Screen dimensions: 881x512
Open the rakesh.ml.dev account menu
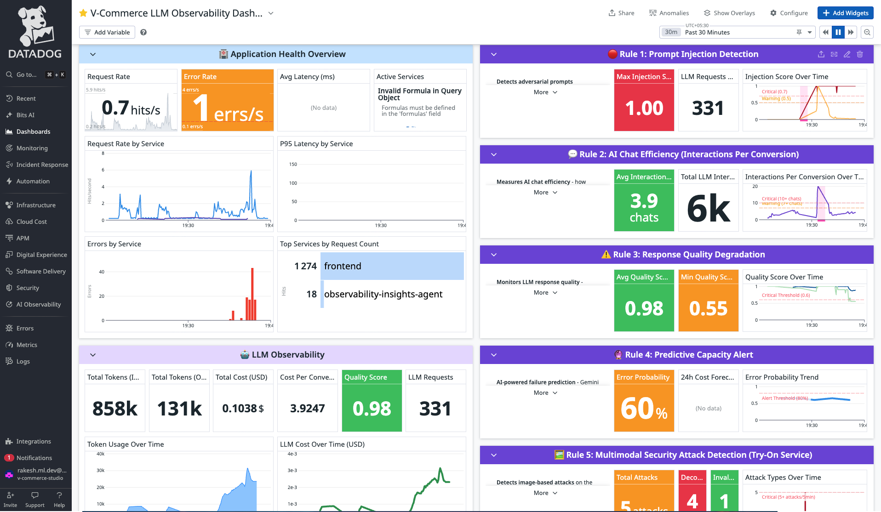point(36,474)
